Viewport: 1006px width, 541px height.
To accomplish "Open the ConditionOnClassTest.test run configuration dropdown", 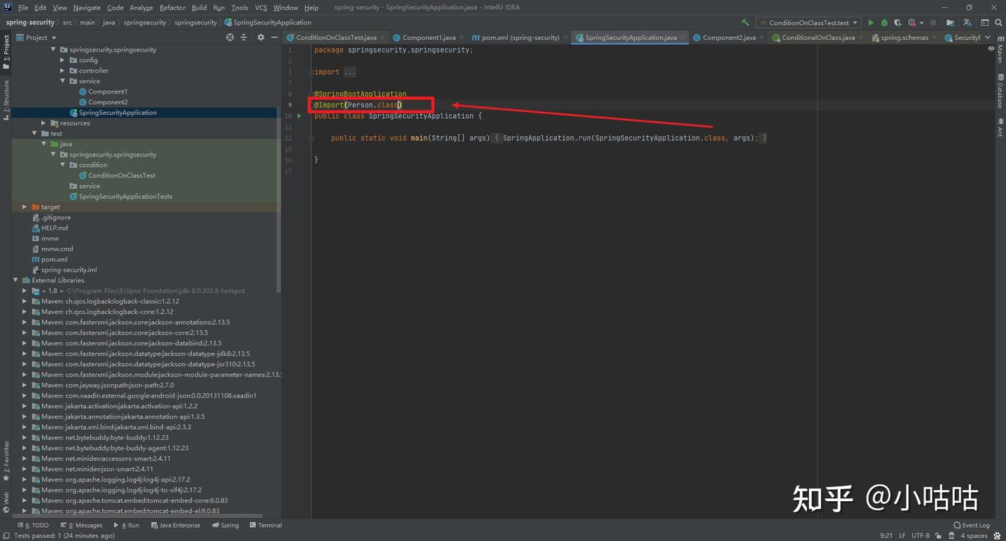I will coord(808,22).
